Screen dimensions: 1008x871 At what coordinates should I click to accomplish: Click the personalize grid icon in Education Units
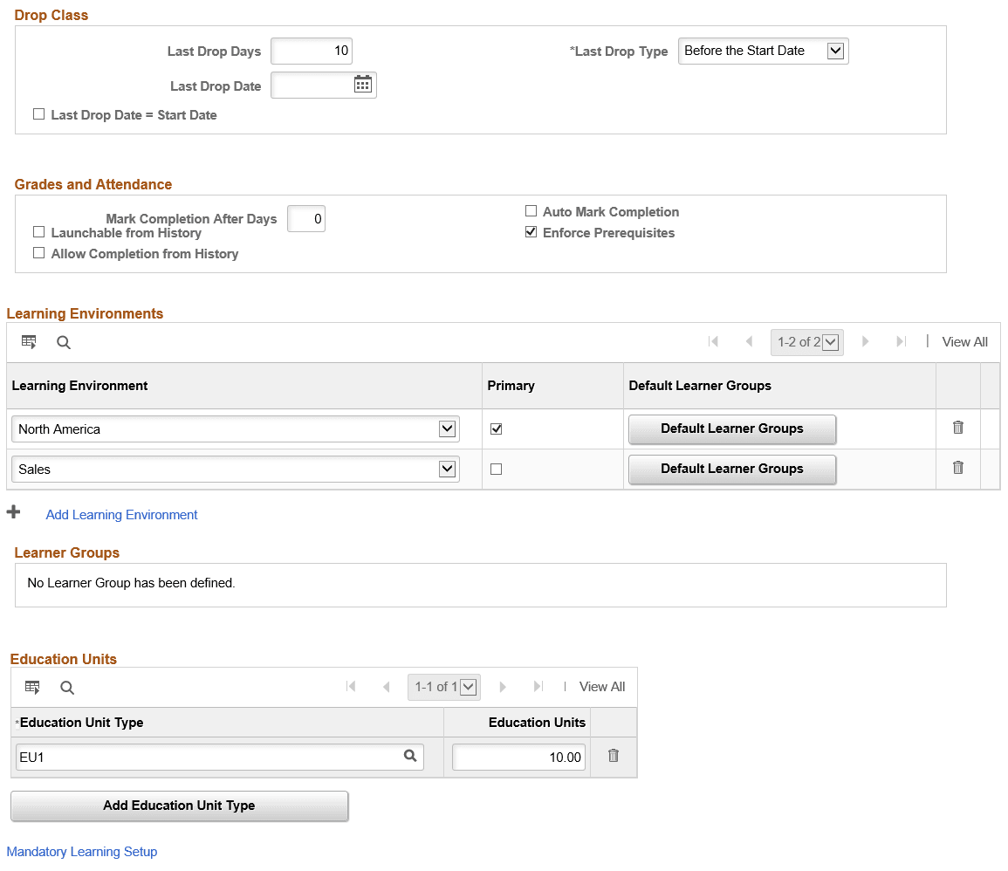(32, 687)
